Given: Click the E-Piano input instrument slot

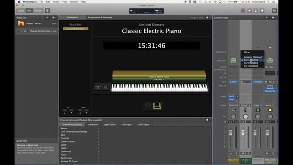Looking at the screenshot, I should (233, 82).
